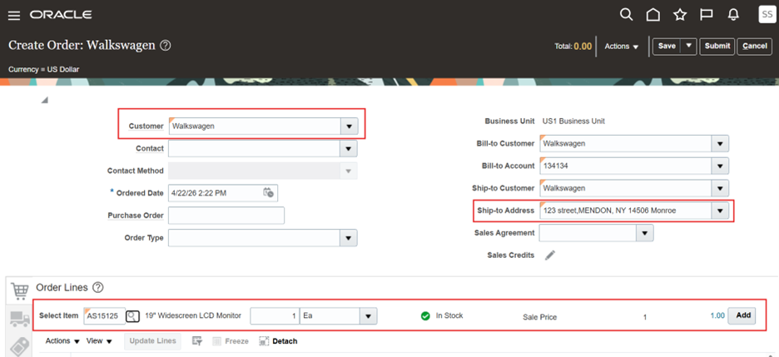The image size is (779, 357).
Task: Cancel the order creation
Action: [x=755, y=46]
